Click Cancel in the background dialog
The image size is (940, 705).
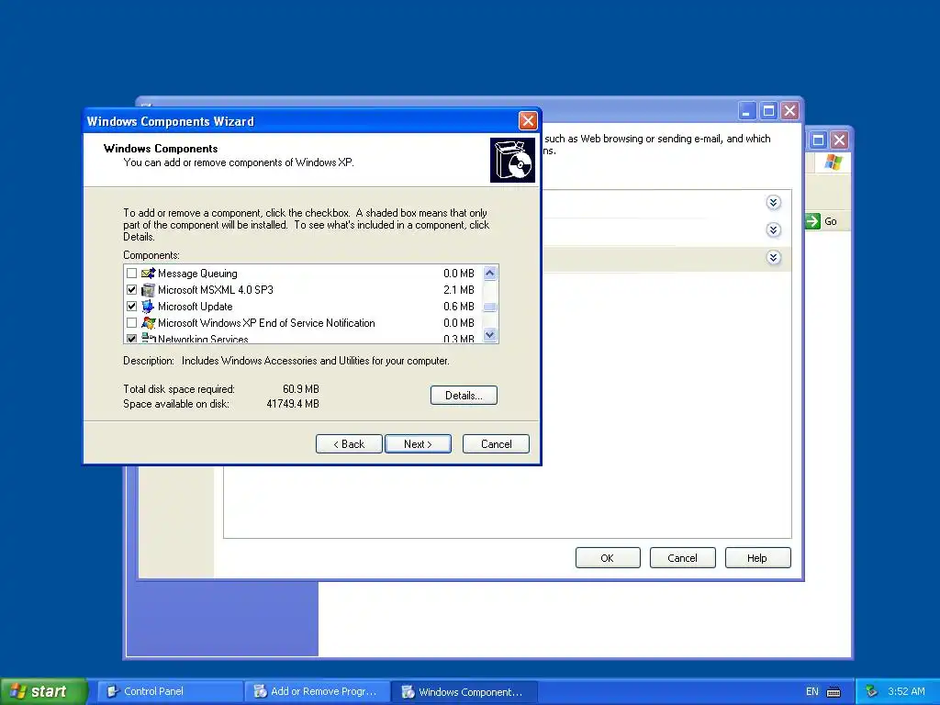pyautogui.click(x=682, y=558)
